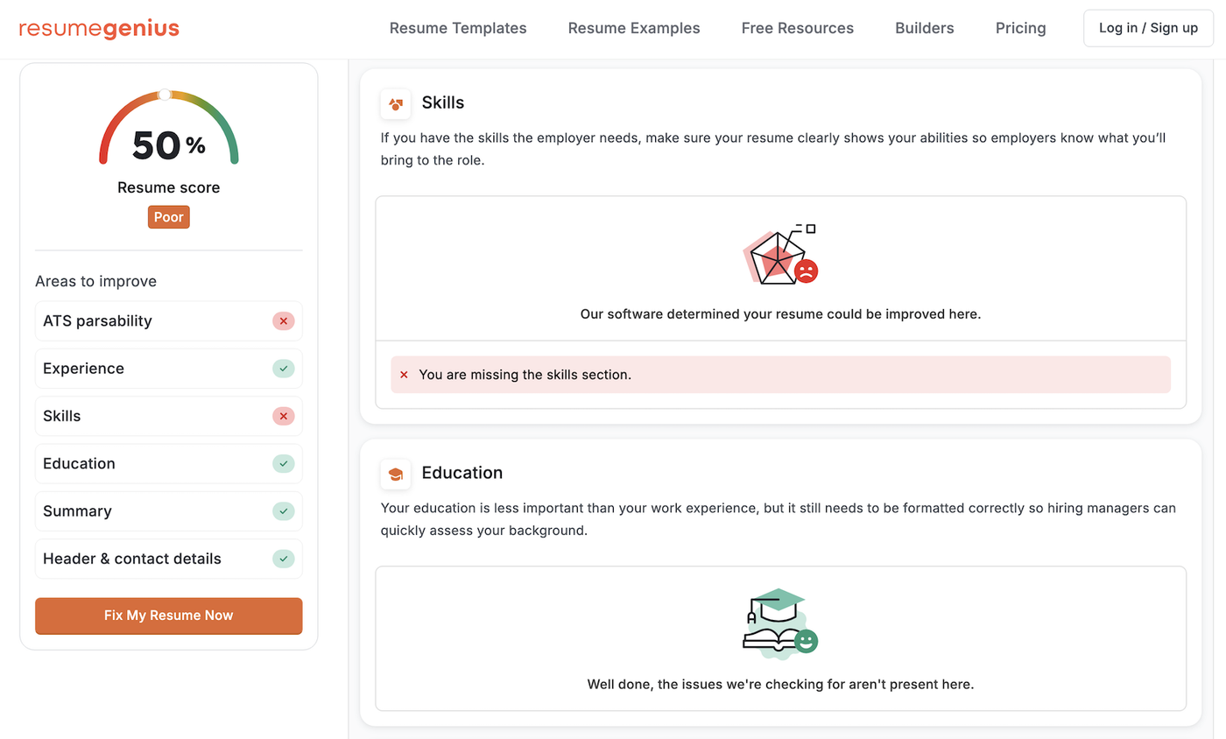This screenshot has height=739, width=1226.
Task: Click the red X beside ATS parsability
Action: click(283, 321)
